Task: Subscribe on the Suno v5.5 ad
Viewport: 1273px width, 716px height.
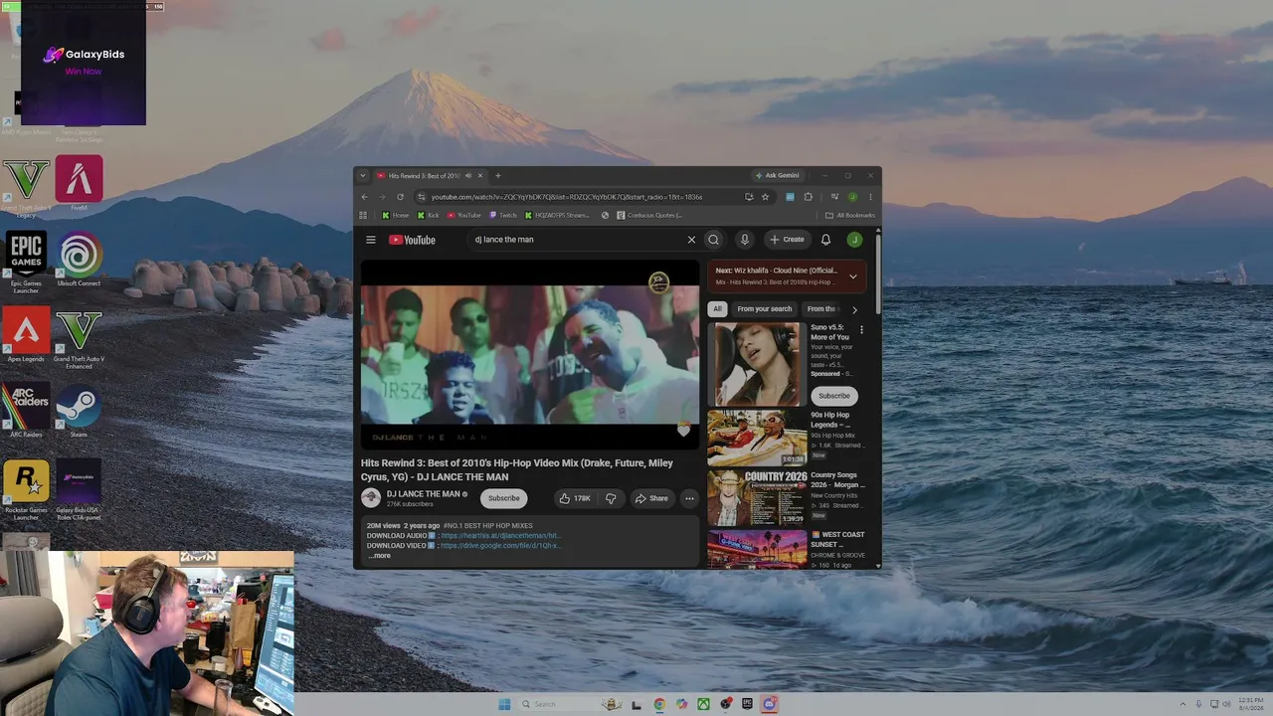Action: (834, 396)
